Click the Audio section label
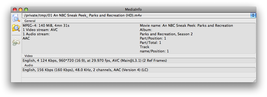The image size is (267, 97). (x=29, y=65)
